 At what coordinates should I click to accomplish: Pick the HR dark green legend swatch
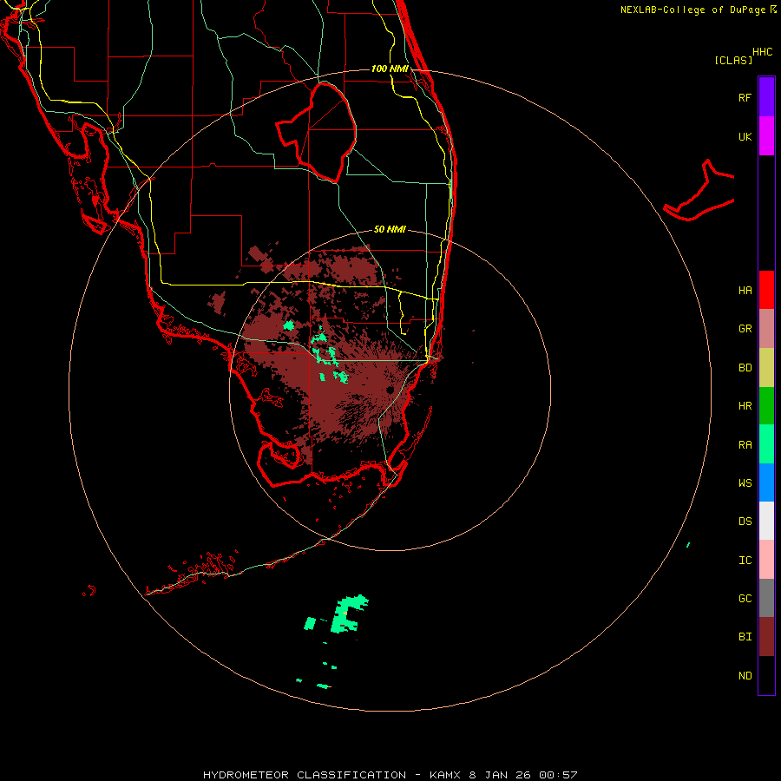[766, 406]
